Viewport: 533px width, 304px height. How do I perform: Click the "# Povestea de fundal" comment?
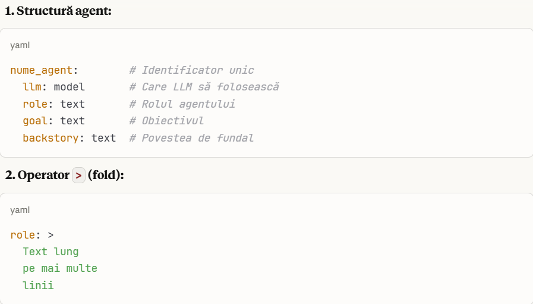(x=191, y=138)
